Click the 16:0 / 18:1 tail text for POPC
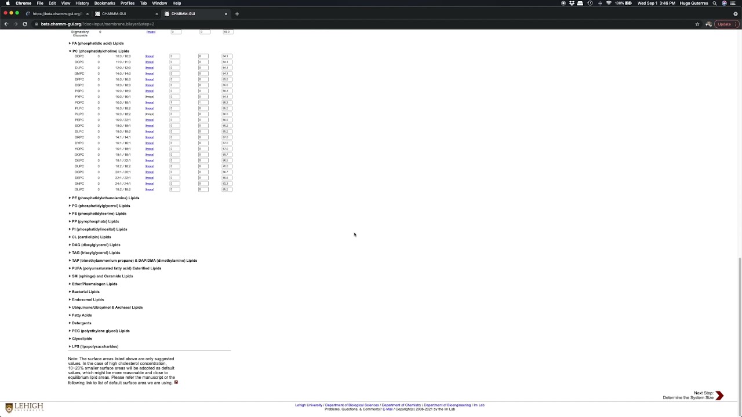Viewport: 742px width, 417px height. pyautogui.click(x=123, y=103)
